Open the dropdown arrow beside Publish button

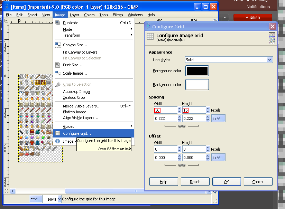[x=225, y=18]
